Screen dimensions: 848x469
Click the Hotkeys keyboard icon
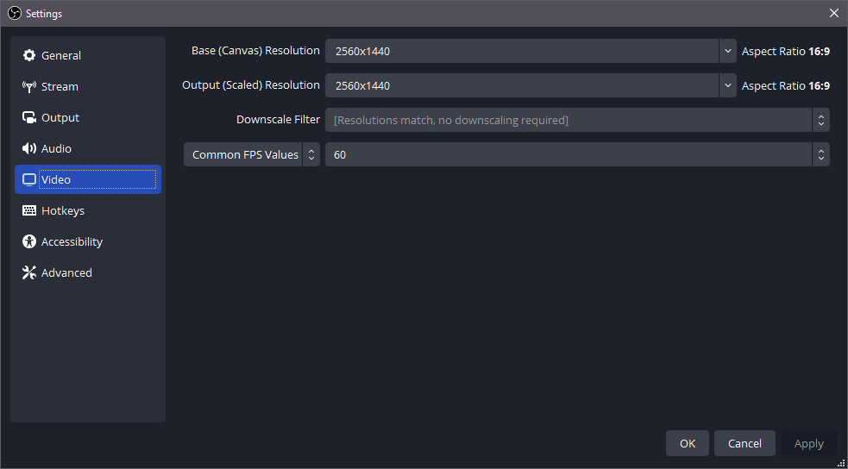click(29, 211)
